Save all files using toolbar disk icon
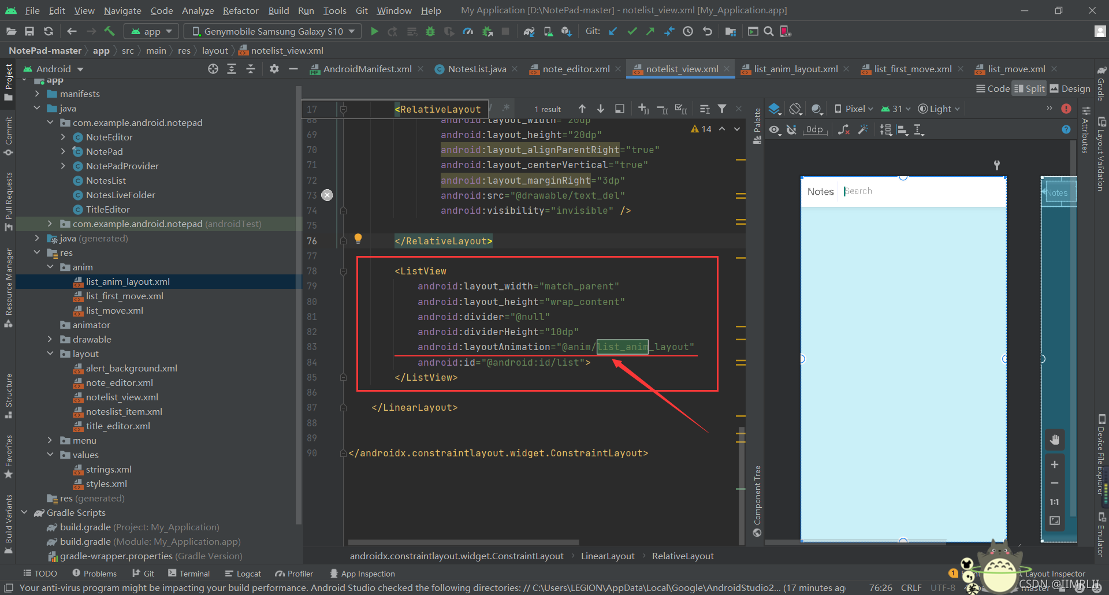The height and width of the screenshot is (595, 1109). coord(29,31)
